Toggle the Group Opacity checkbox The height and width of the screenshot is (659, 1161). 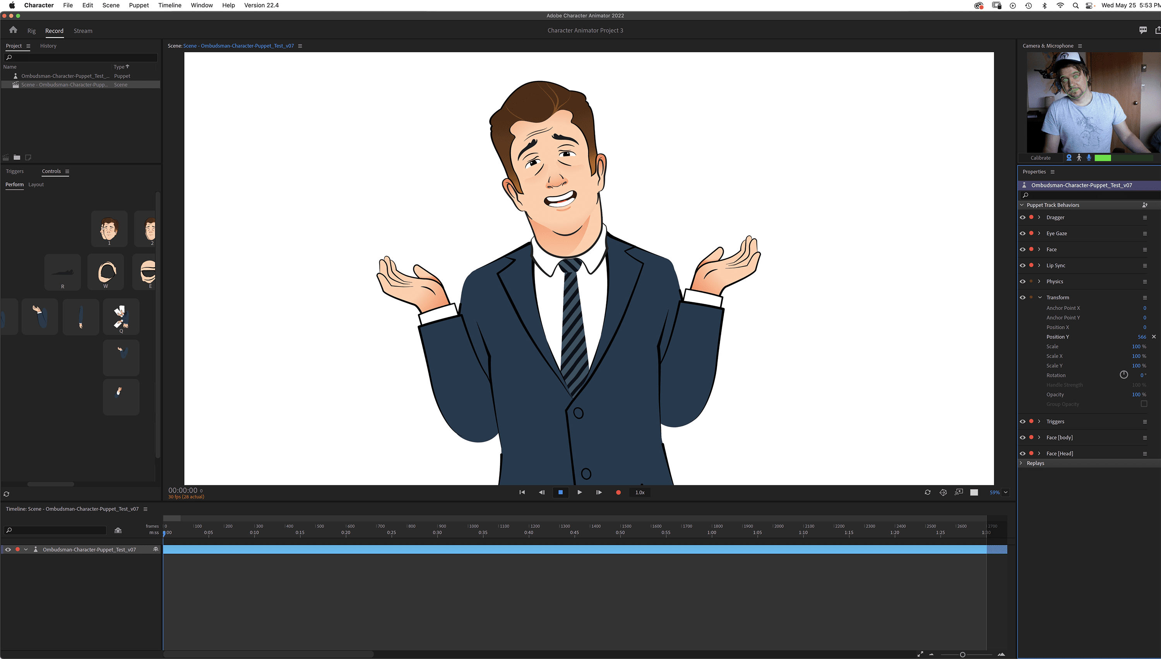coord(1144,404)
